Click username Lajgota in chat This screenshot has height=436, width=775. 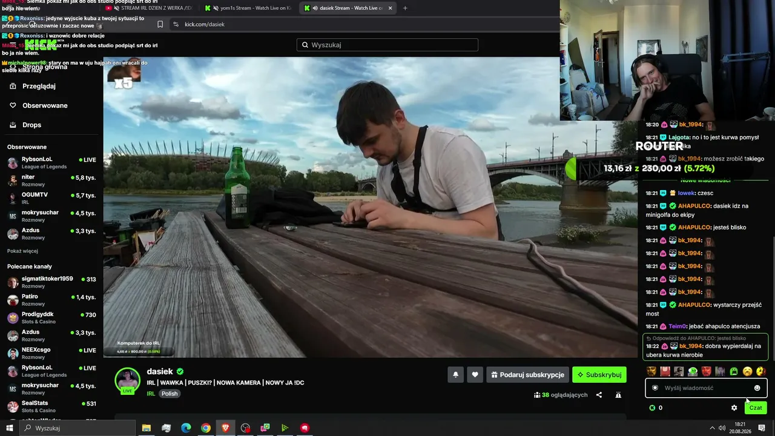pyautogui.click(x=679, y=137)
